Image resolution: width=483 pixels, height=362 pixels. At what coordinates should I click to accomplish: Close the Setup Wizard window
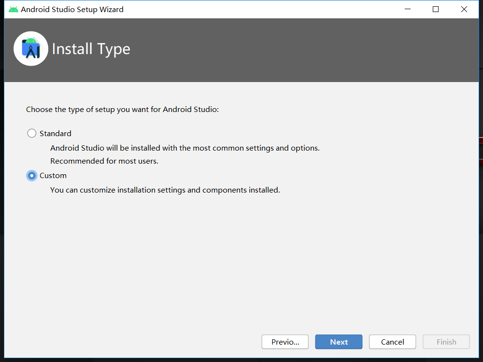coord(464,9)
